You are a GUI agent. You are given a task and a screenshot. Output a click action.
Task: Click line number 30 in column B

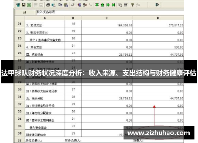click(73, 111)
